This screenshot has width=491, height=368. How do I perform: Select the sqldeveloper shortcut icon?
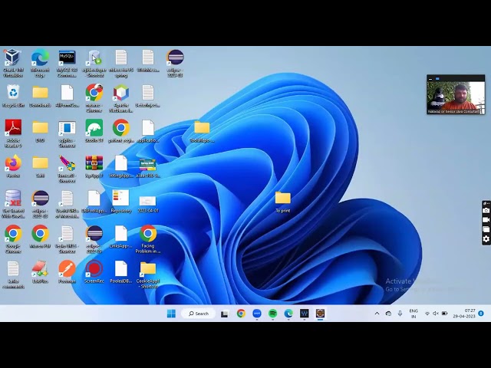(94, 58)
